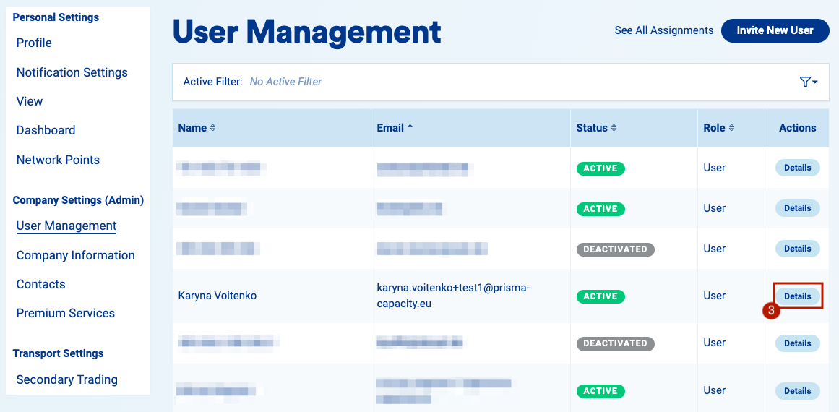This screenshot has height=412, width=839.
Task: Select View in Personal Settings
Action: tap(30, 101)
